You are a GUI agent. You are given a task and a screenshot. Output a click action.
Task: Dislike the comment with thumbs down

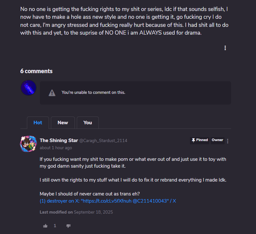(68, 226)
